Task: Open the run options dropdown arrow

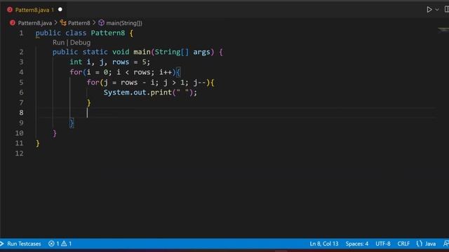Action: coord(437,10)
